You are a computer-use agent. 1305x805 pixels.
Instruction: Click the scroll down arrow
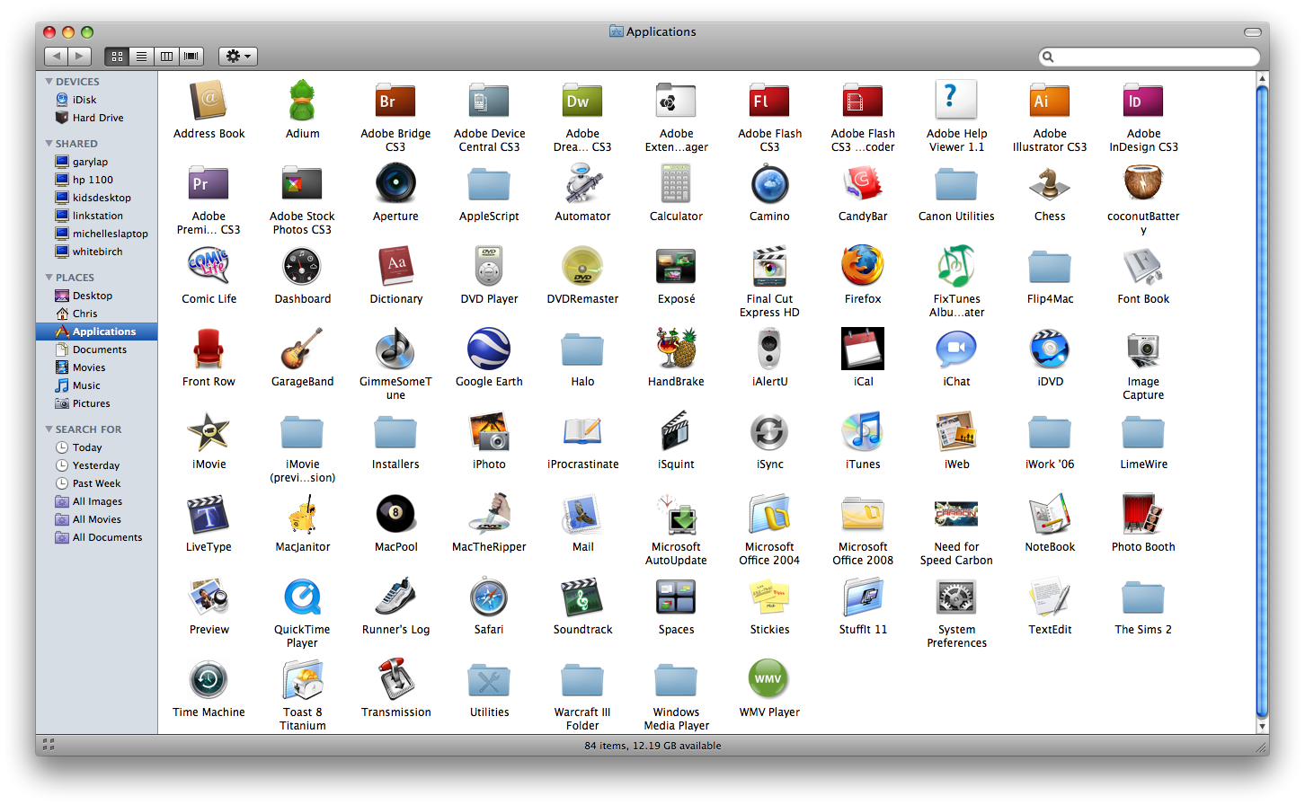point(1262,726)
